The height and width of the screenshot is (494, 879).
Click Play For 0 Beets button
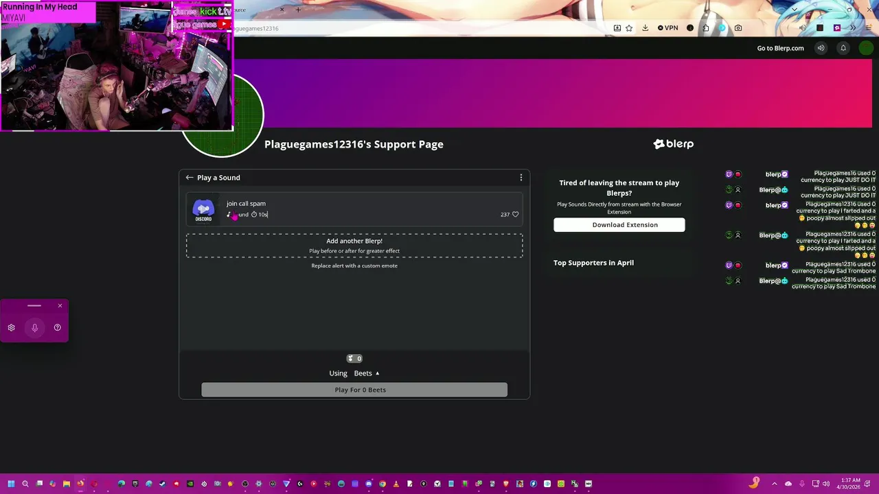point(354,390)
